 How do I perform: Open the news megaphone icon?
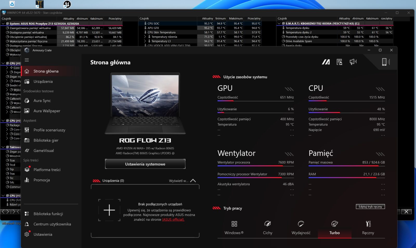pos(353,62)
